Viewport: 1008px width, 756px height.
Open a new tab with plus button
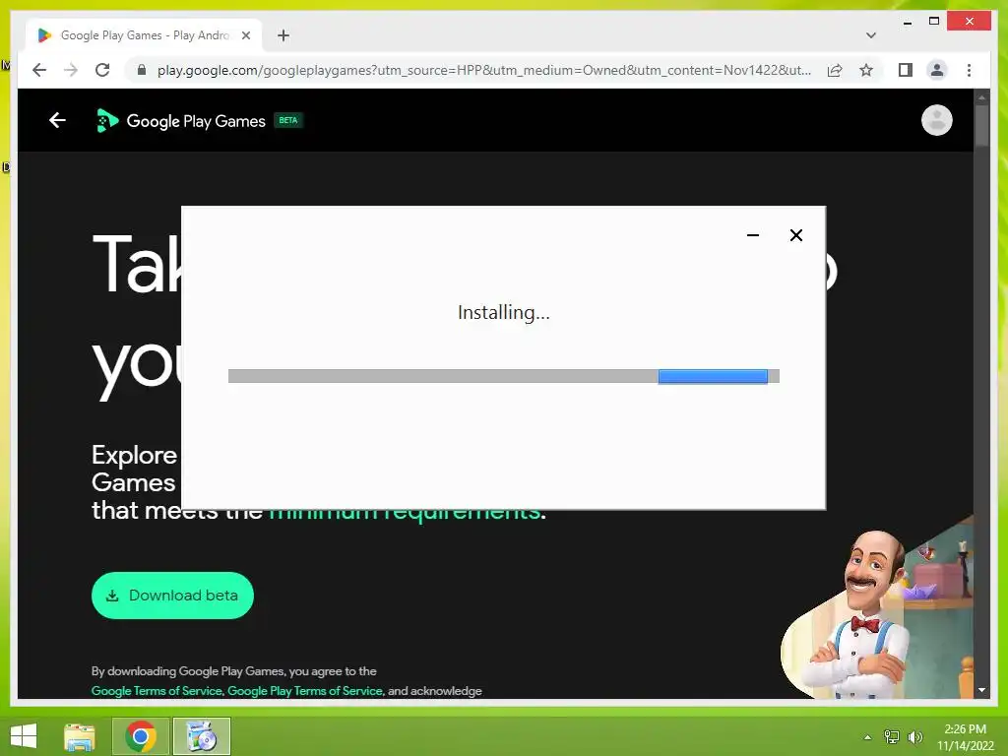(283, 35)
